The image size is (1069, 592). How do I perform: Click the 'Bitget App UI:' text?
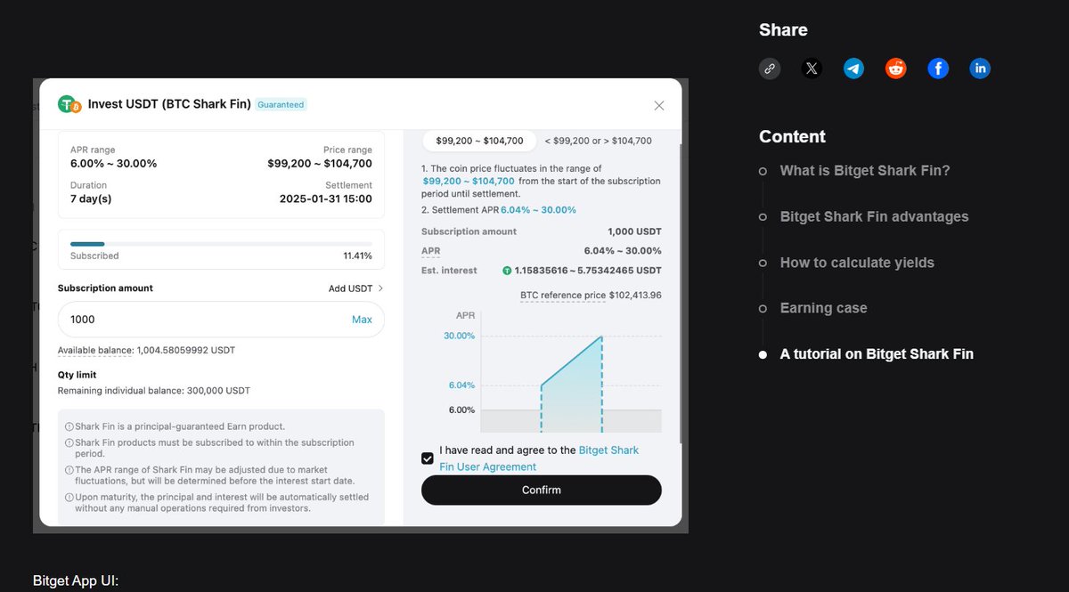76,581
